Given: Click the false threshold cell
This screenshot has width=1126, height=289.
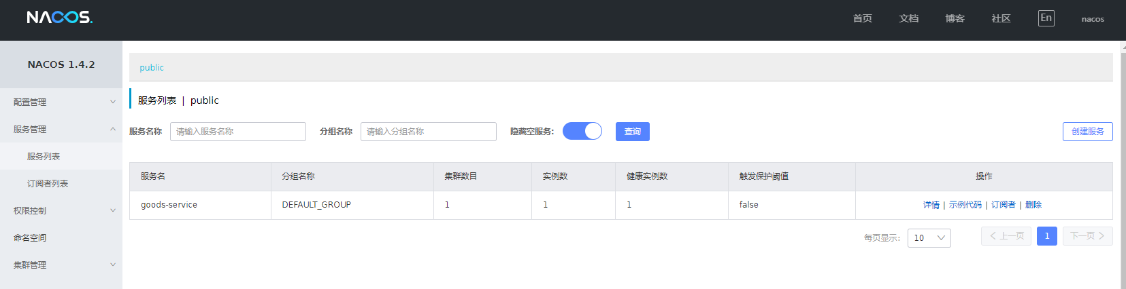Looking at the screenshot, I should [x=792, y=205].
